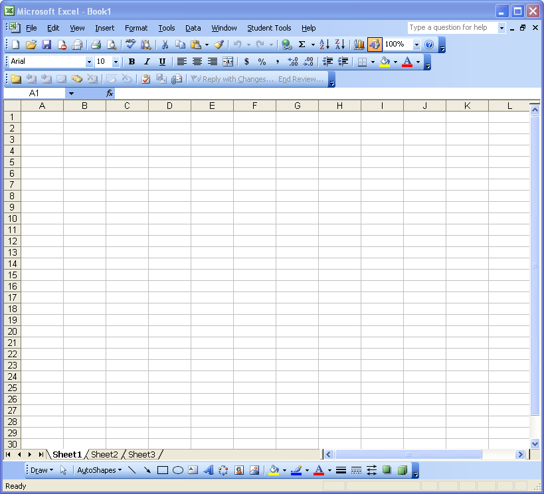
Task: Open the Chart Wizard
Action: [x=359, y=44]
